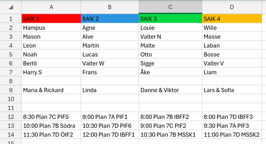Click the green SAIK 3 cell
Screen dimensions: 266x144
(x=170, y=19)
